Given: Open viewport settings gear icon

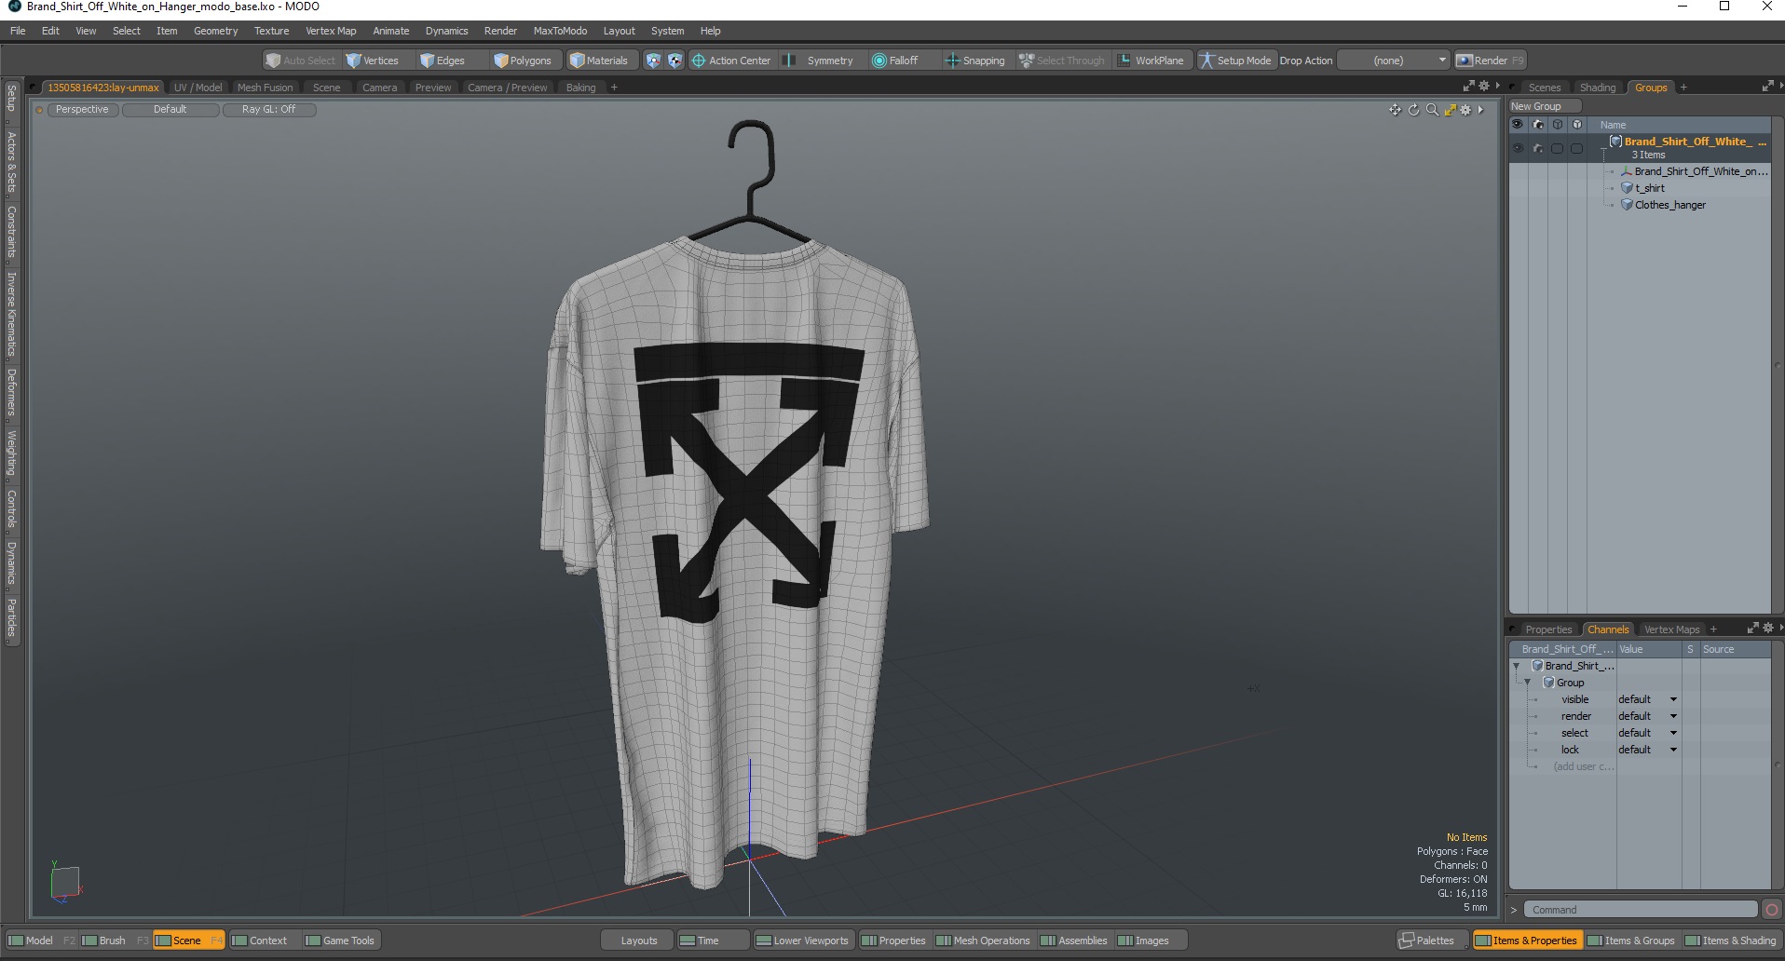Looking at the screenshot, I should click(1465, 110).
